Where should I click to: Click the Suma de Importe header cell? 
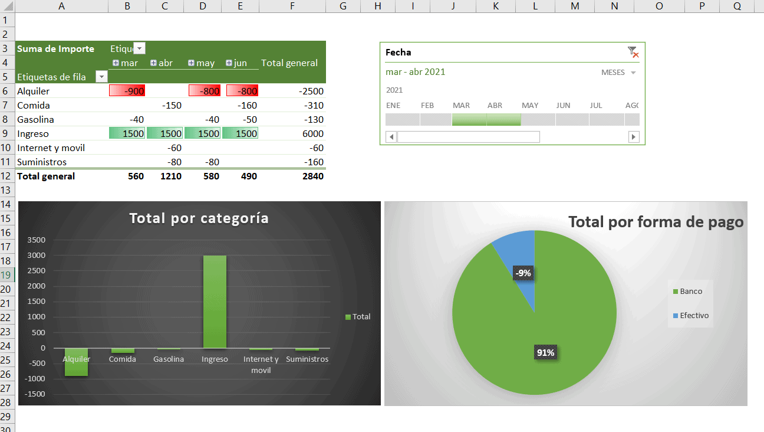coord(62,48)
